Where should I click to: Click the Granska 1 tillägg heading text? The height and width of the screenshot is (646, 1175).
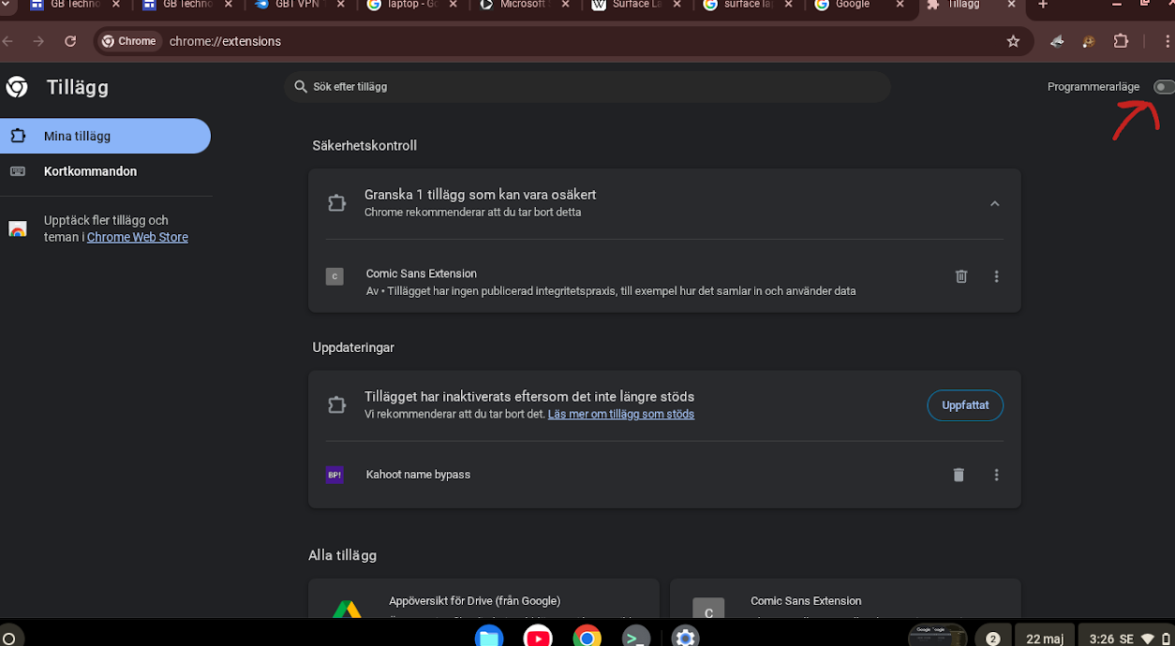[480, 195]
